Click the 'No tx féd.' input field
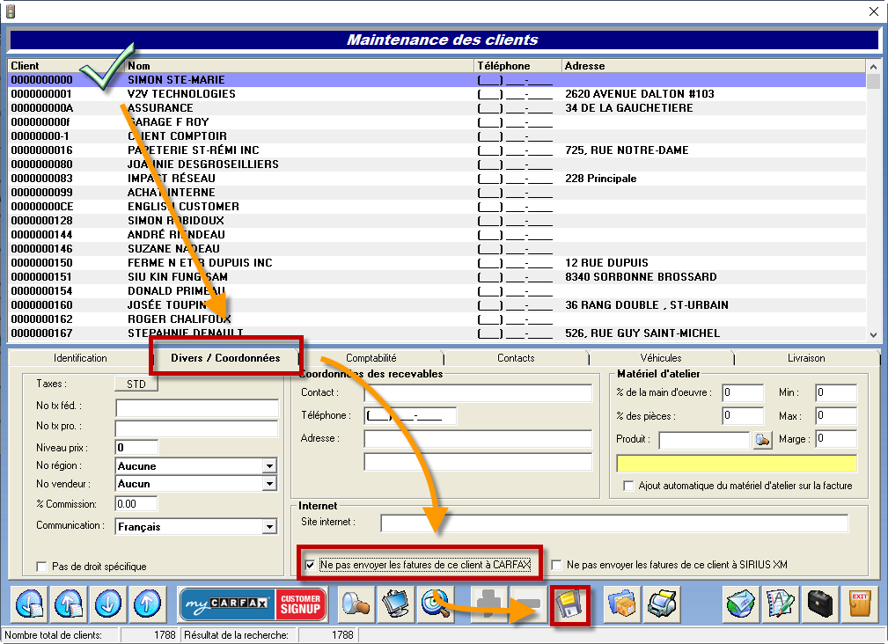Viewport: 888px width, 644px height. [x=196, y=407]
